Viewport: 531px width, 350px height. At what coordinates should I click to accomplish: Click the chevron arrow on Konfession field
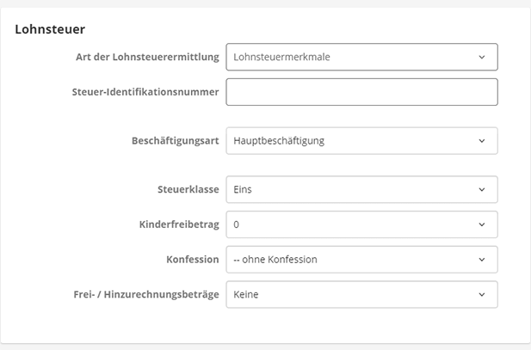coord(481,259)
